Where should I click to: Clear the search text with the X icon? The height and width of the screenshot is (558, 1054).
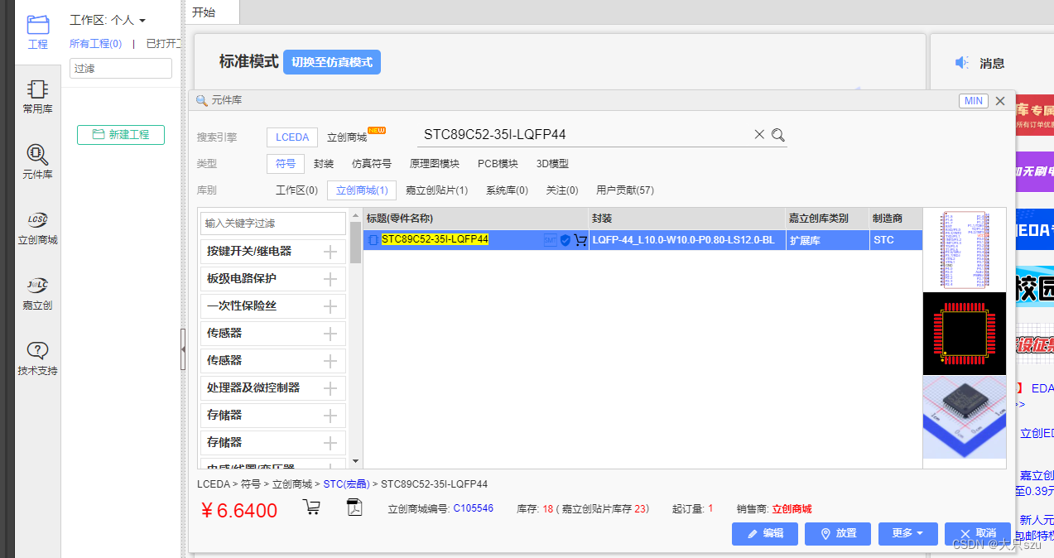(759, 135)
